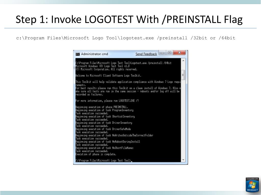
Task: Click the cmd window system icon
Action: pos(77,54)
